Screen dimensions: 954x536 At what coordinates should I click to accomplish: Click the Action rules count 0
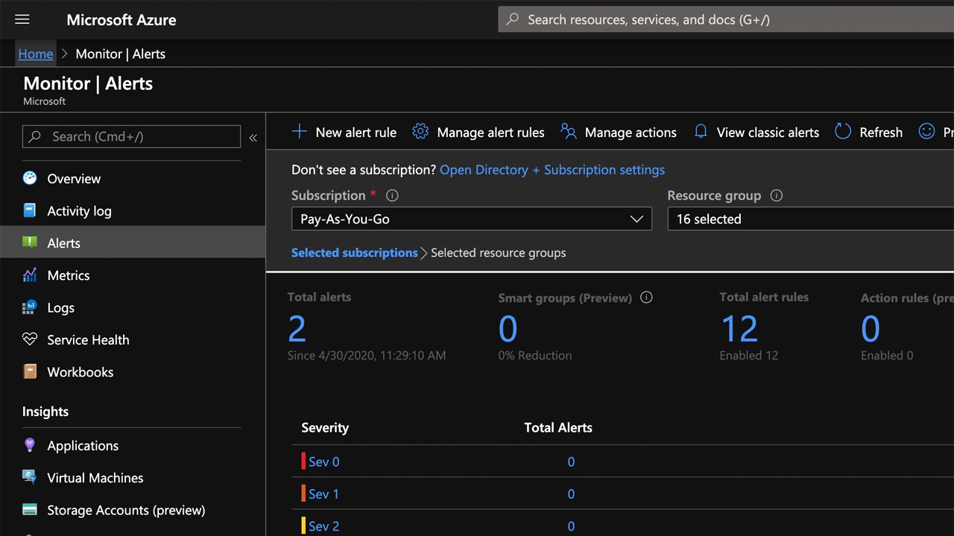click(x=871, y=328)
